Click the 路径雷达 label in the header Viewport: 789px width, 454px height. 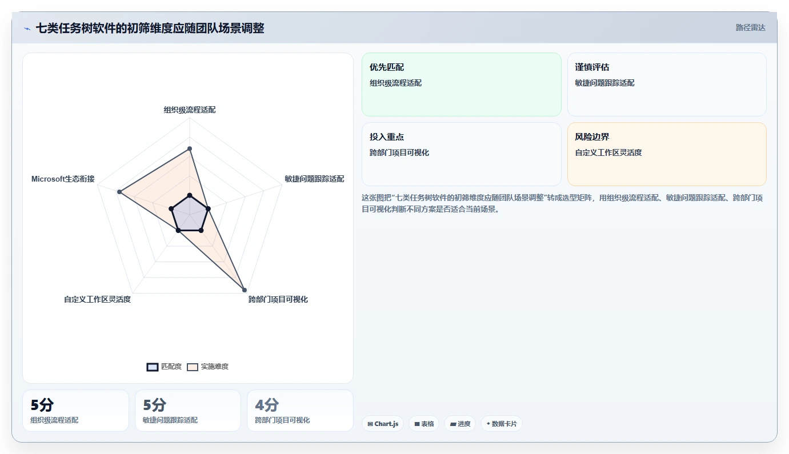pos(750,27)
